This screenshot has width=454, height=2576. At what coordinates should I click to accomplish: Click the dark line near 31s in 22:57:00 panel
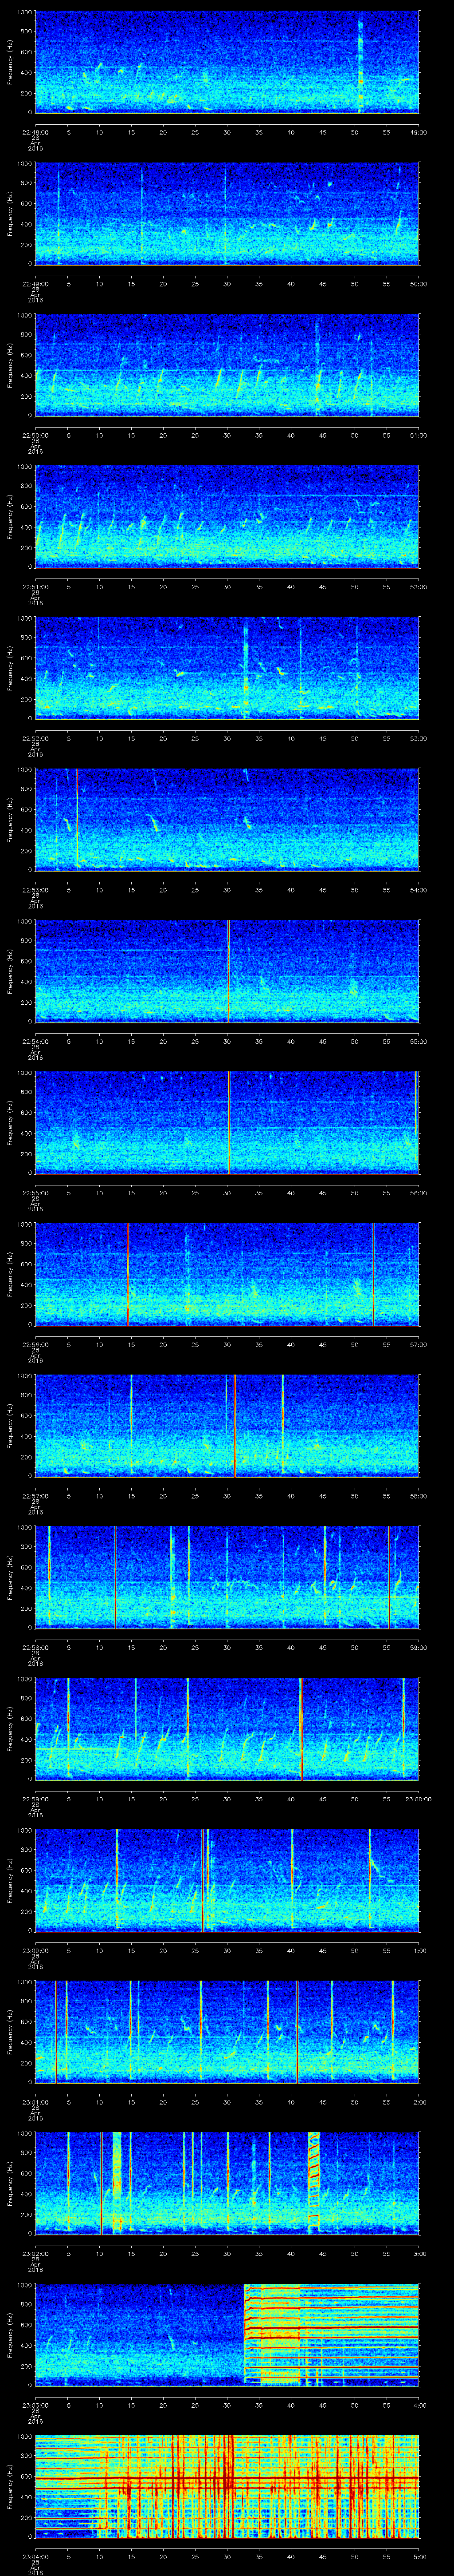(x=235, y=1425)
